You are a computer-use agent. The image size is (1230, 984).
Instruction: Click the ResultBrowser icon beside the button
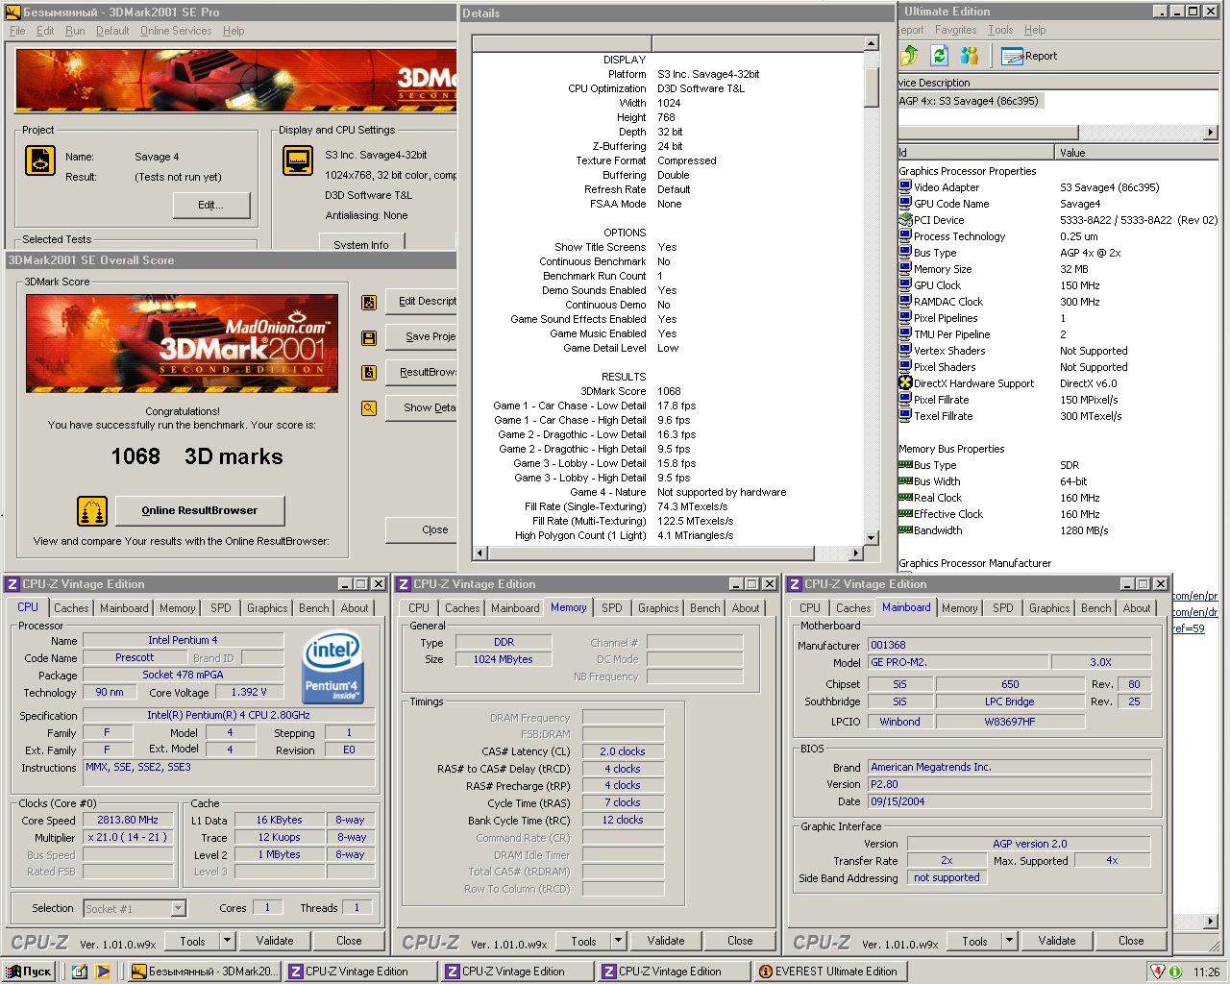tap(368, 373)
